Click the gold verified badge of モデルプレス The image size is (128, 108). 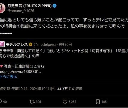(x=31, y=44)
